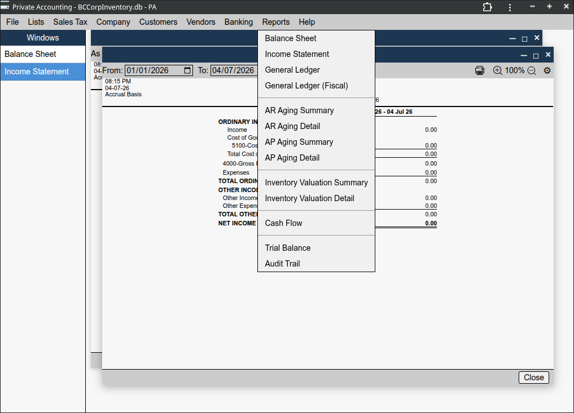Choose Balance Sheet from Reports menu

(316, 38)
